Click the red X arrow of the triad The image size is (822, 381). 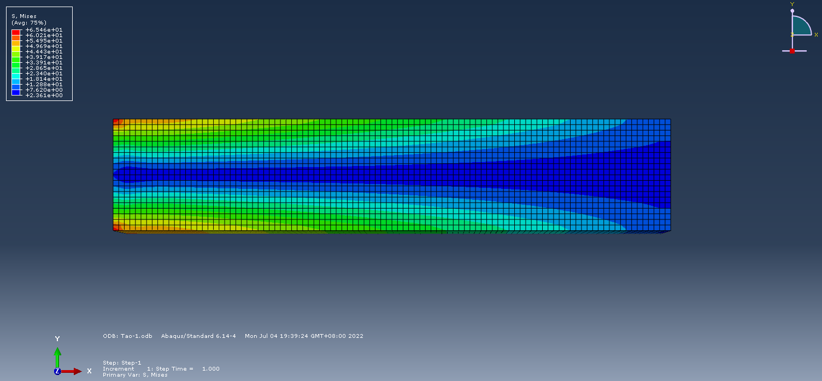tap(73, 371)
